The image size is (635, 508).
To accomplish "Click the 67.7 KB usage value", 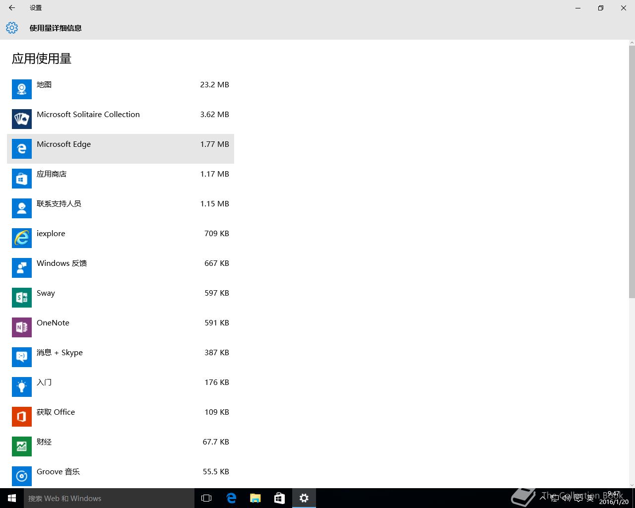I will click(x=216, y=442).
